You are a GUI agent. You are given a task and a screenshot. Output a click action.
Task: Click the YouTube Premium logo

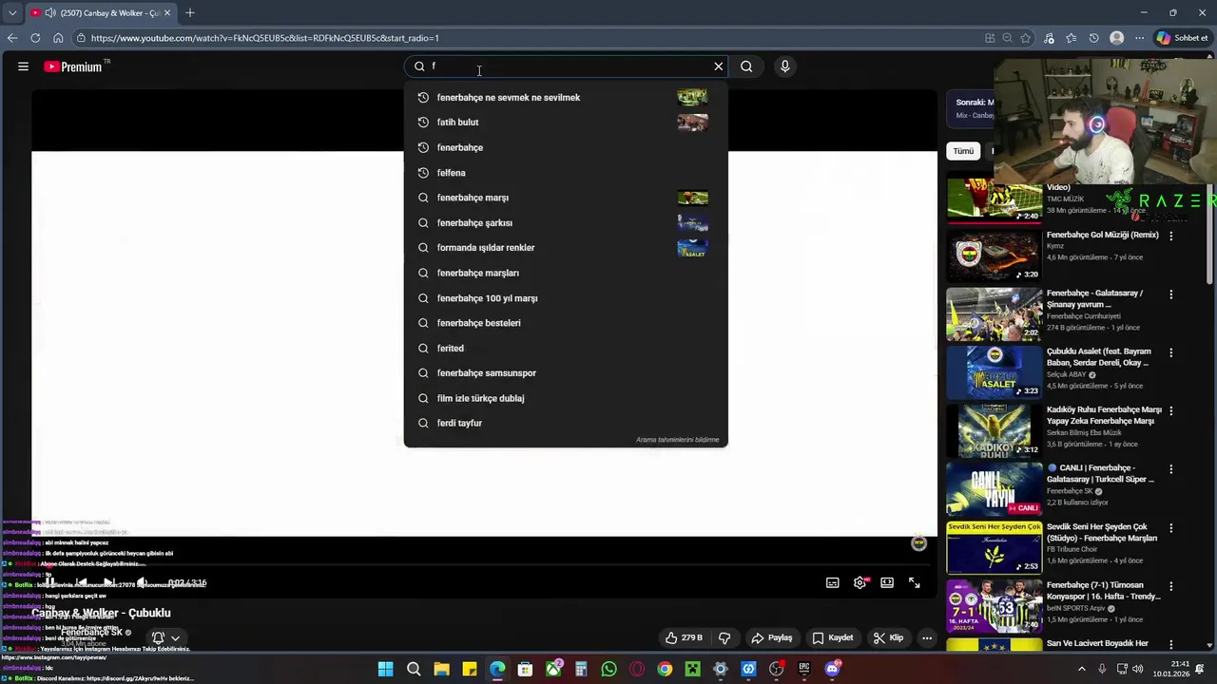tap(73, 66)
